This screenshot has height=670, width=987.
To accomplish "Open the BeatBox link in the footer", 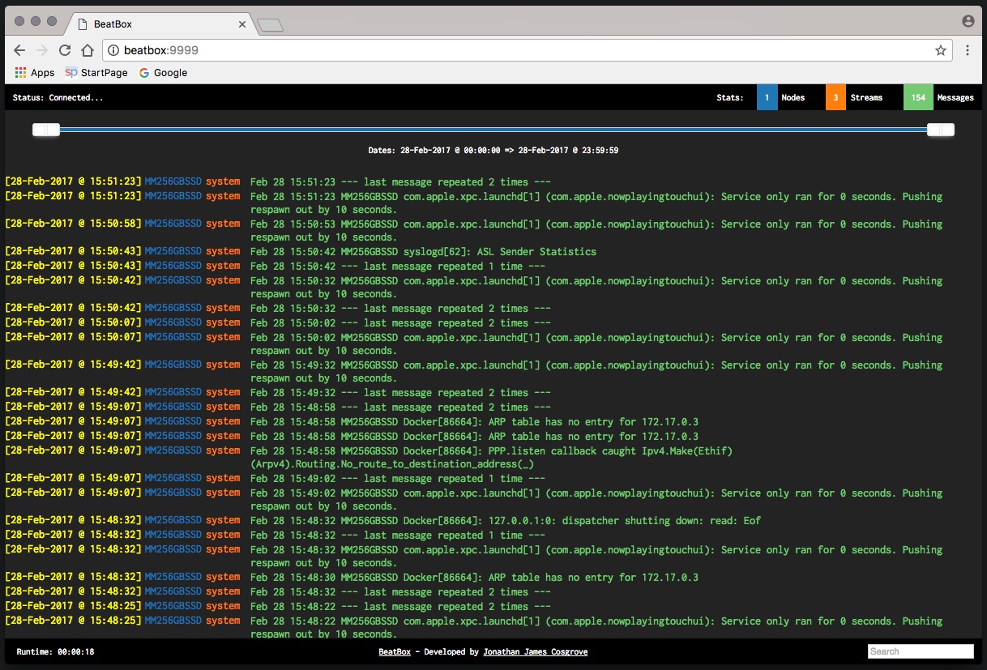I will click(393, 651).
